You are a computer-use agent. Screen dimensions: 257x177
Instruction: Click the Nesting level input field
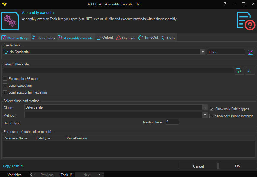coord(172,122)
